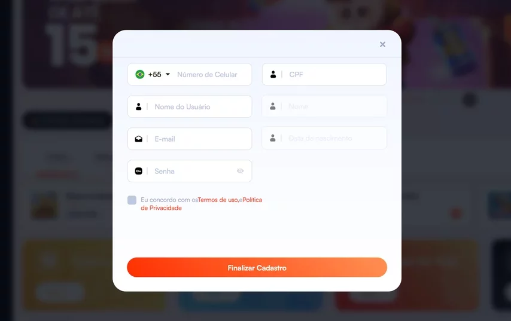This screenshot has height=321, width=511.
Task: Toggle password visibility eye icon
Action: (x=240, y=171)
